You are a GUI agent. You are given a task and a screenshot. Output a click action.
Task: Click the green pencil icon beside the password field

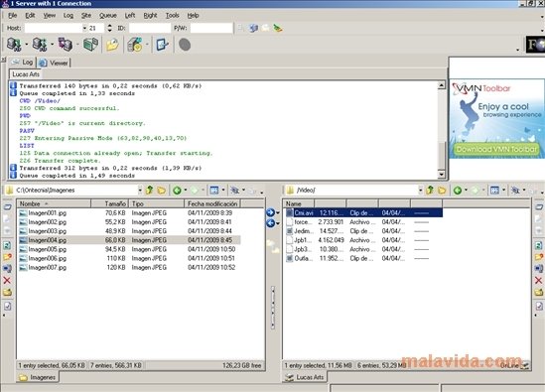[x=277, y=28]
